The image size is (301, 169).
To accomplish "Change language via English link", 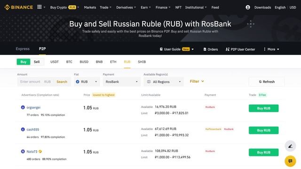I will (280, 8).
